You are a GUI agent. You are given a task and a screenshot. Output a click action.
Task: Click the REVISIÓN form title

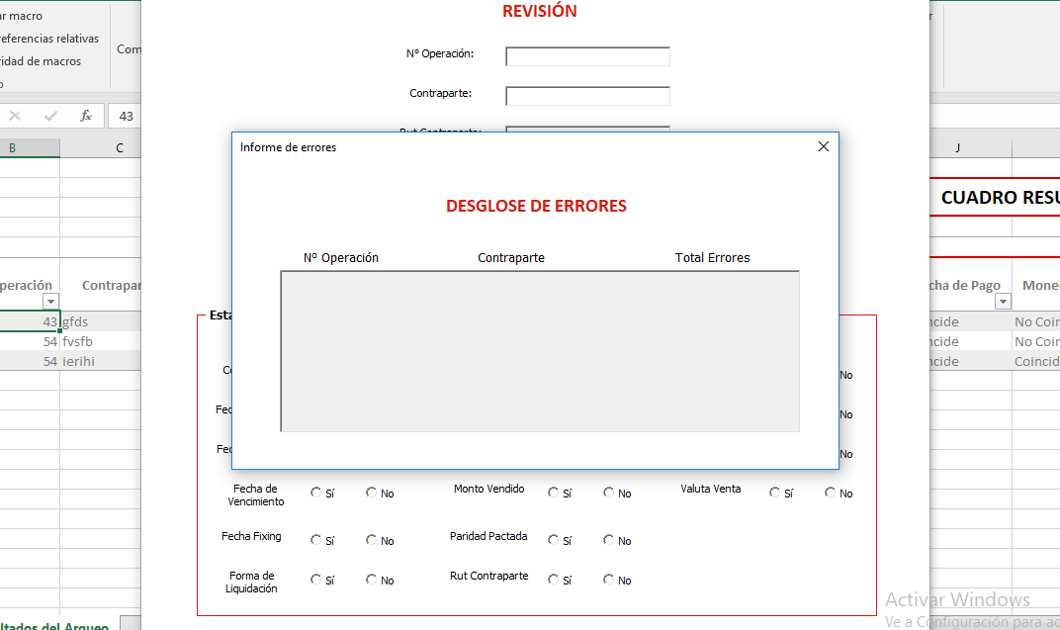tap(540, 11)
